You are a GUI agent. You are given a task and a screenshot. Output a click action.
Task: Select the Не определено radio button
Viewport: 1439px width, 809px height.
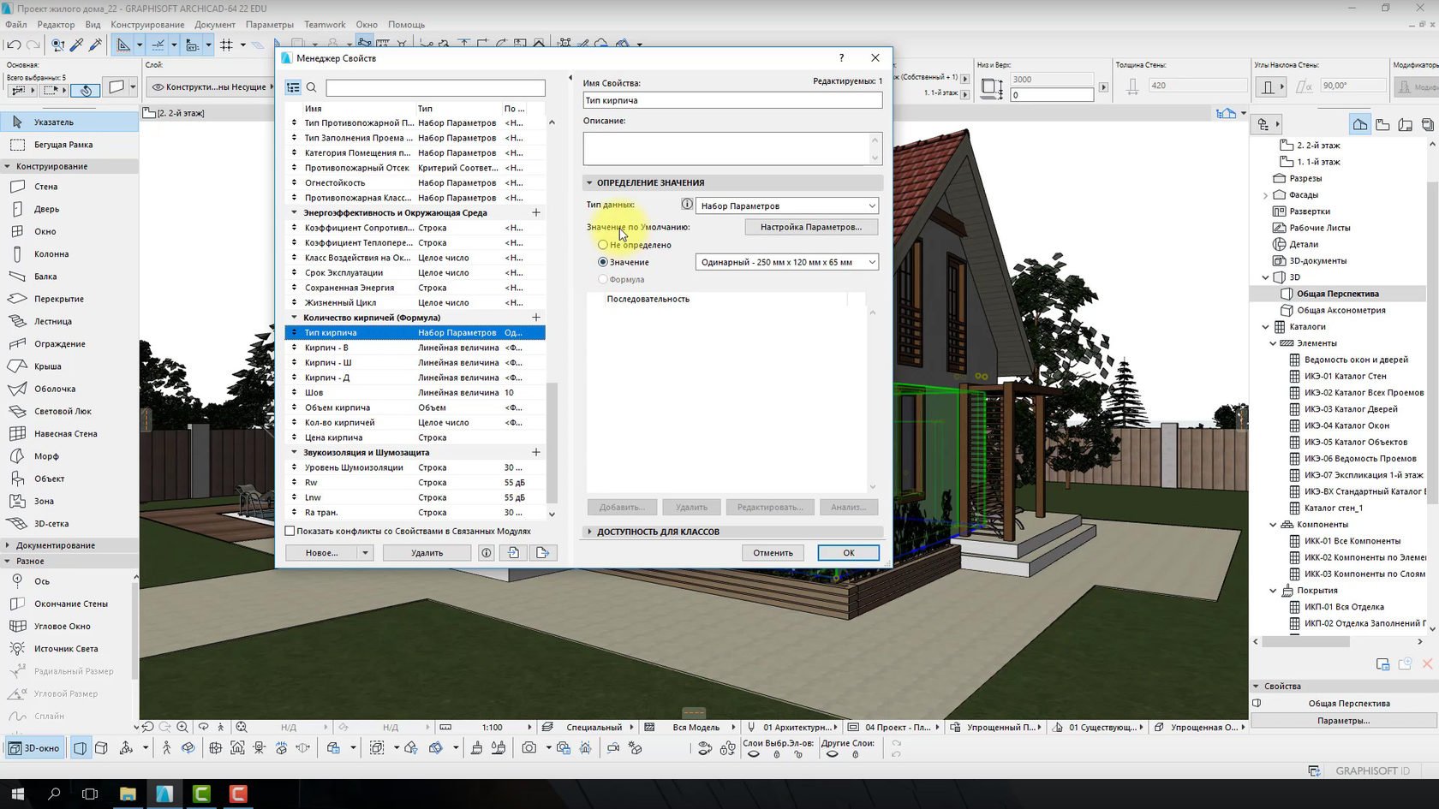tap(603, 245)
